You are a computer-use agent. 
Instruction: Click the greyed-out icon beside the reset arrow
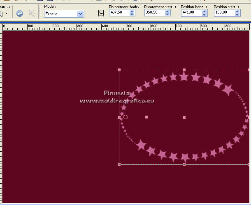[32, 14]
